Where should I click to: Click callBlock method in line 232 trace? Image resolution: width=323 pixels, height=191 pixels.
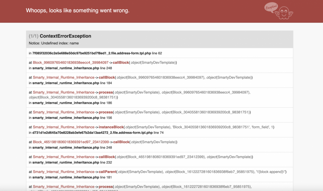(x=107, y=157)
